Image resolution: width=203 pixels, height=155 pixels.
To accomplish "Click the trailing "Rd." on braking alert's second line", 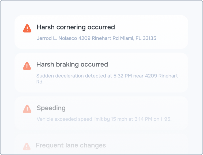I will (x=40, y=82).
